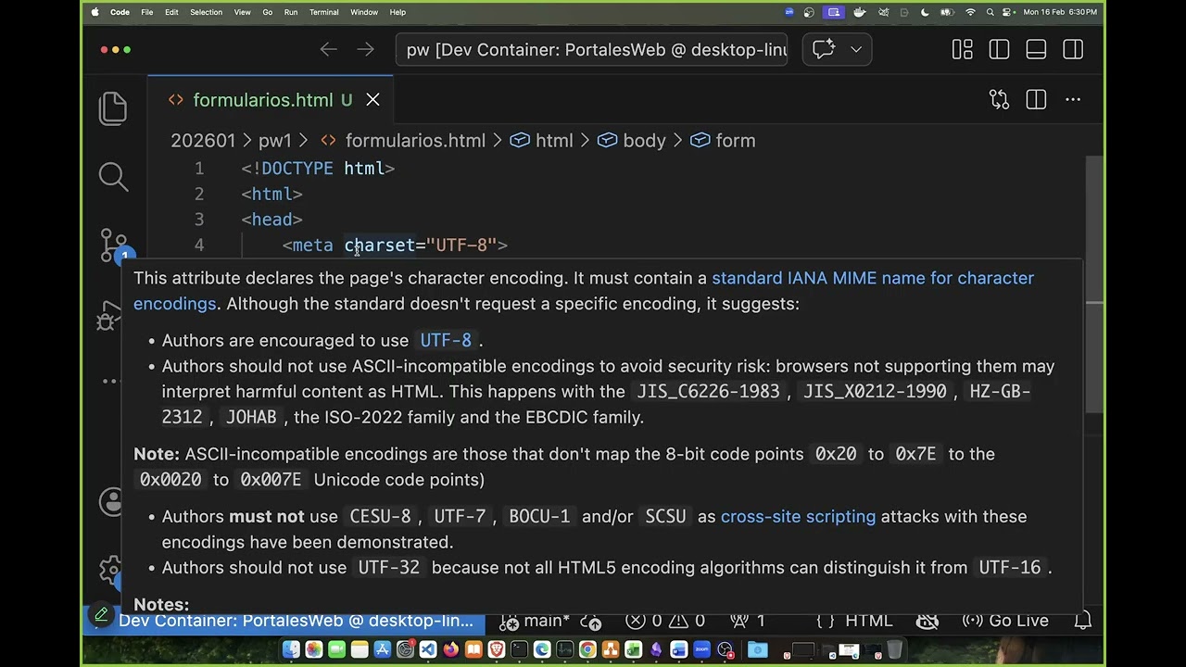
Task: Open the Edit menu
Action: [171, 12]
